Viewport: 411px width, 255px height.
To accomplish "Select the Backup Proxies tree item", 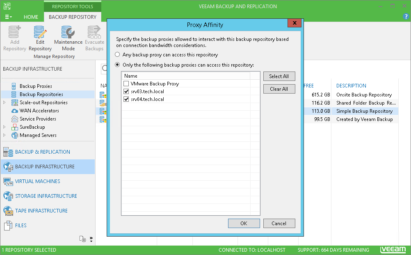I will pyautogui.click(x=36, y=86).
